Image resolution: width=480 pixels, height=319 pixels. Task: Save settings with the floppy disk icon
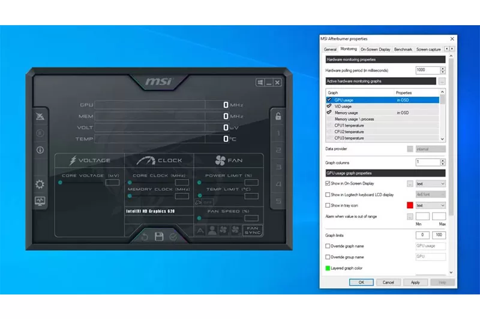pos(159,236)
